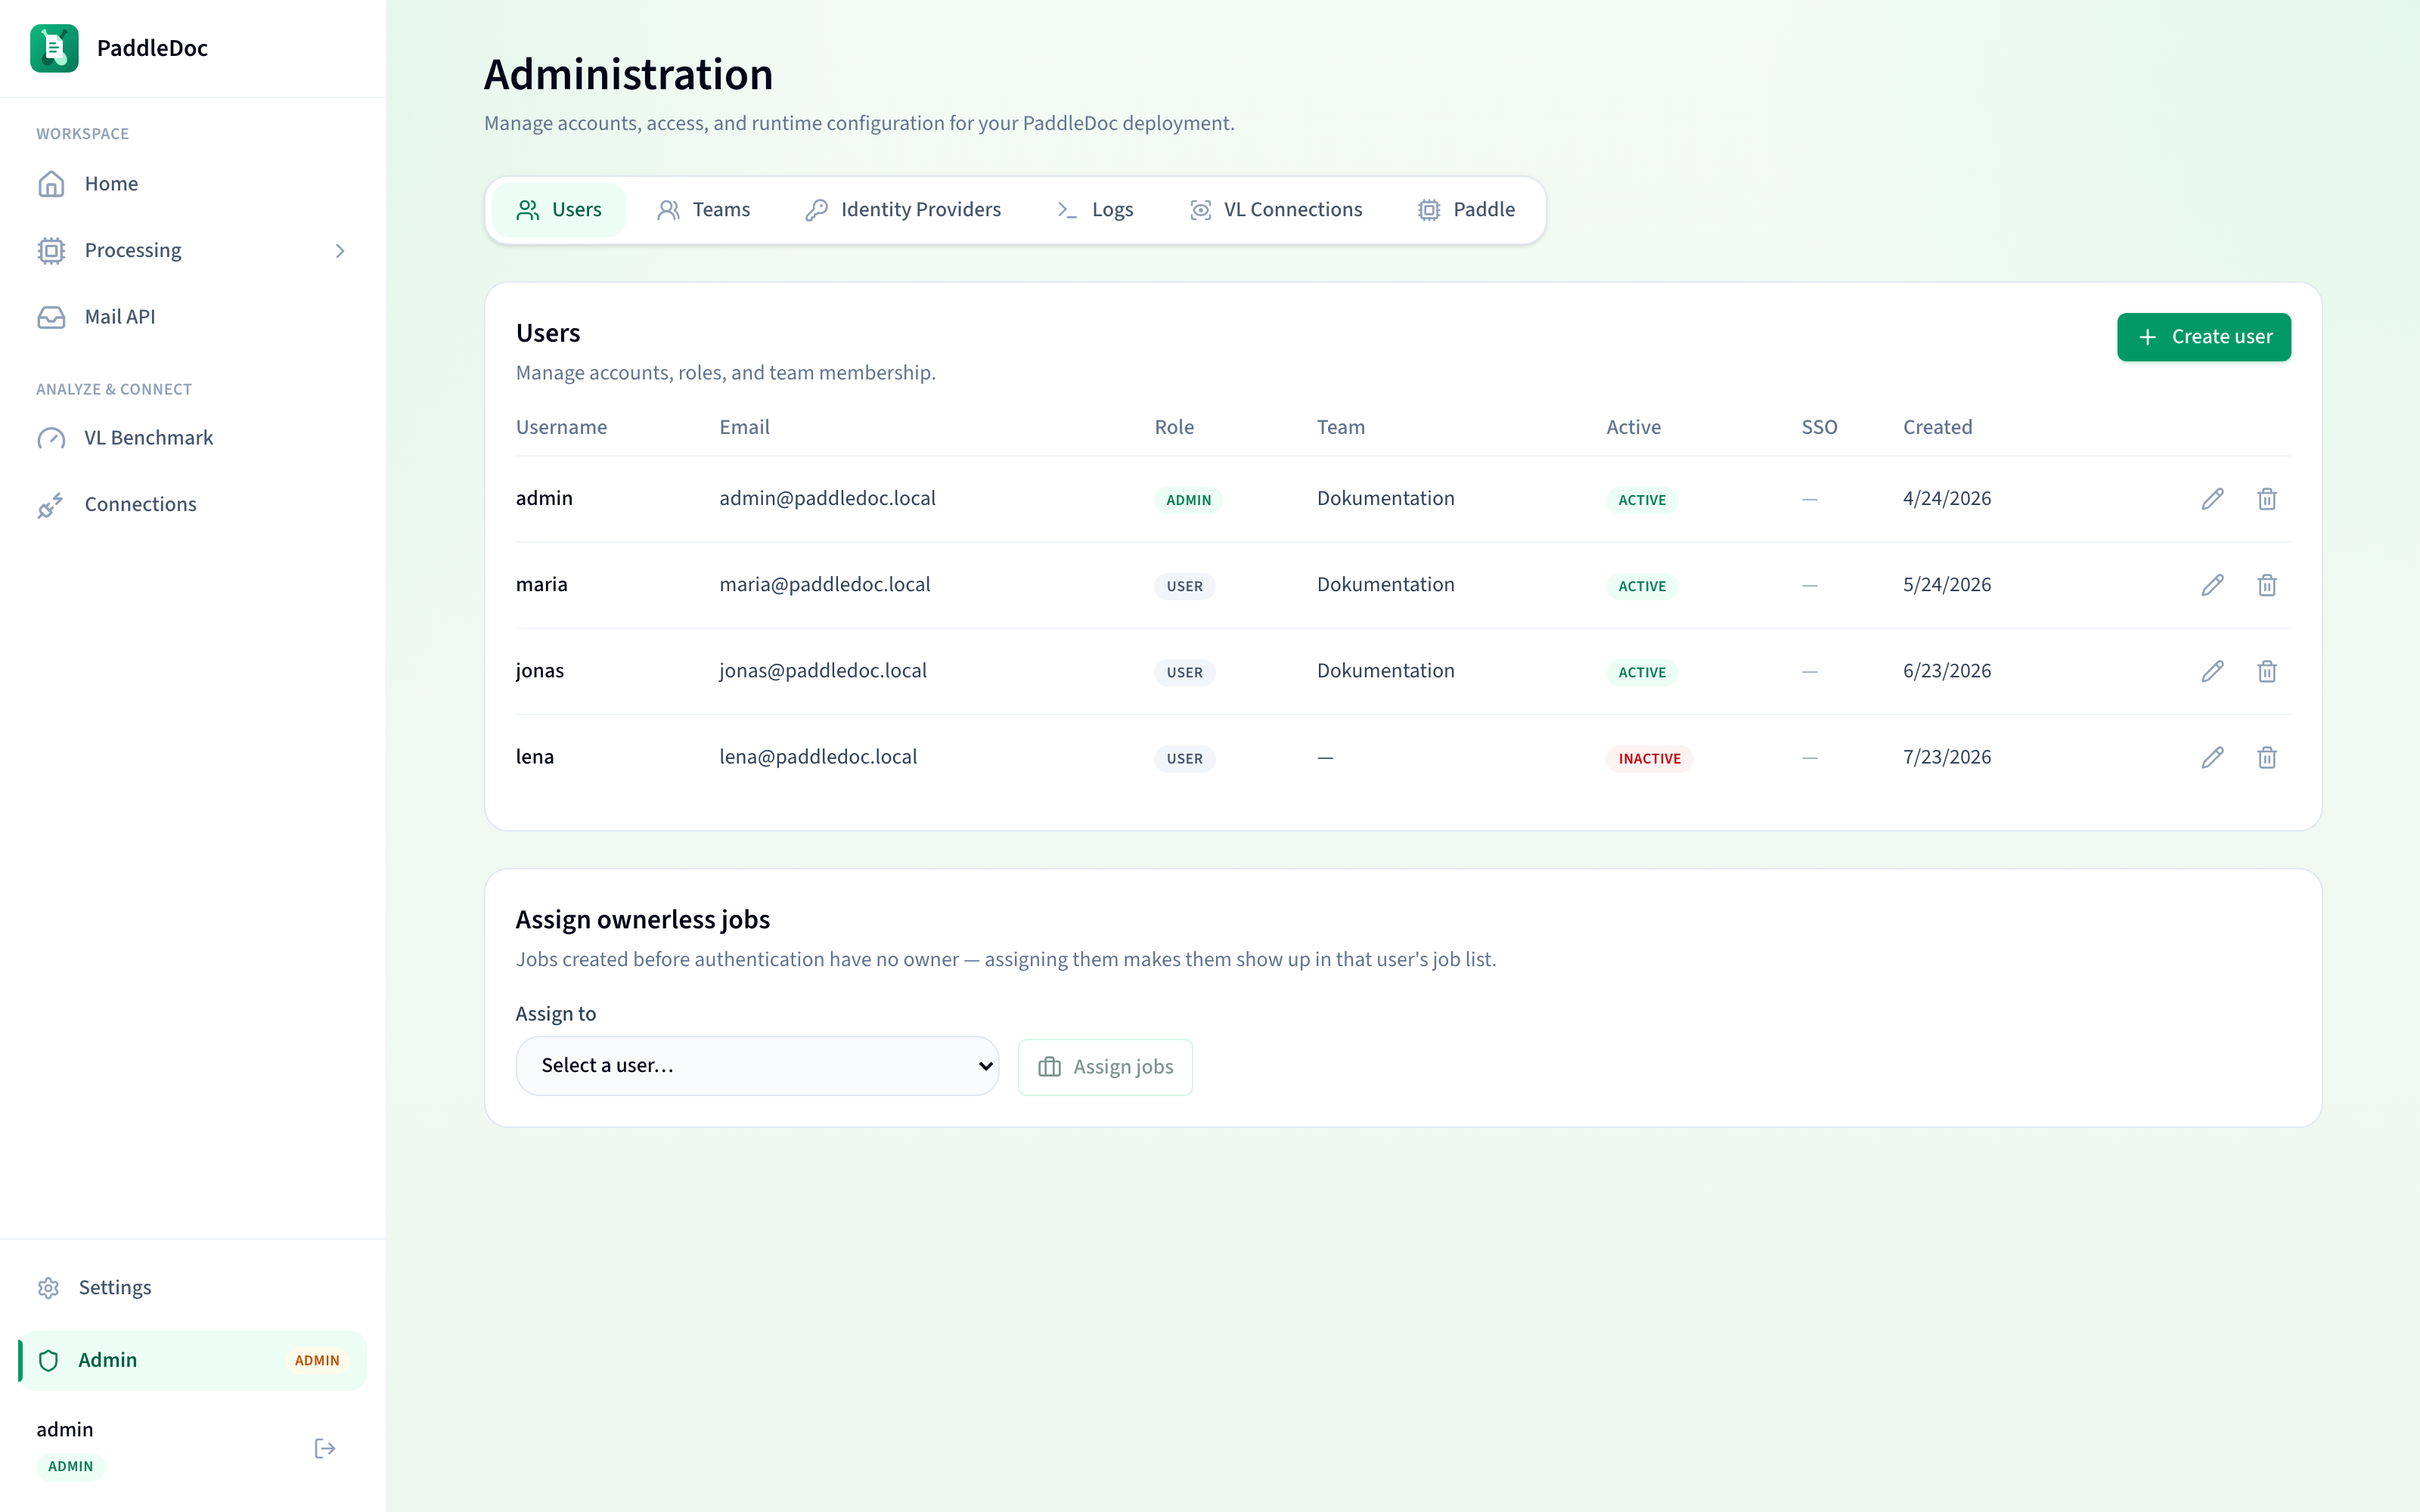Open Connections in the sidebar

(193, 505)
